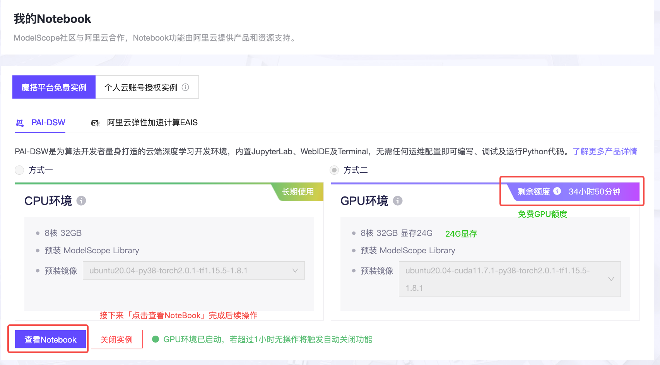Click info icon beside 剩余额度

pos(557,191)
